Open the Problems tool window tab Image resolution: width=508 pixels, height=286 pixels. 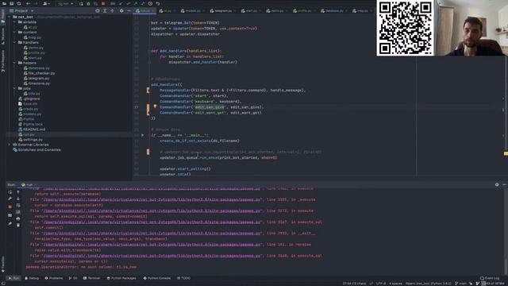pyautogui.click(x=54, y=278)
